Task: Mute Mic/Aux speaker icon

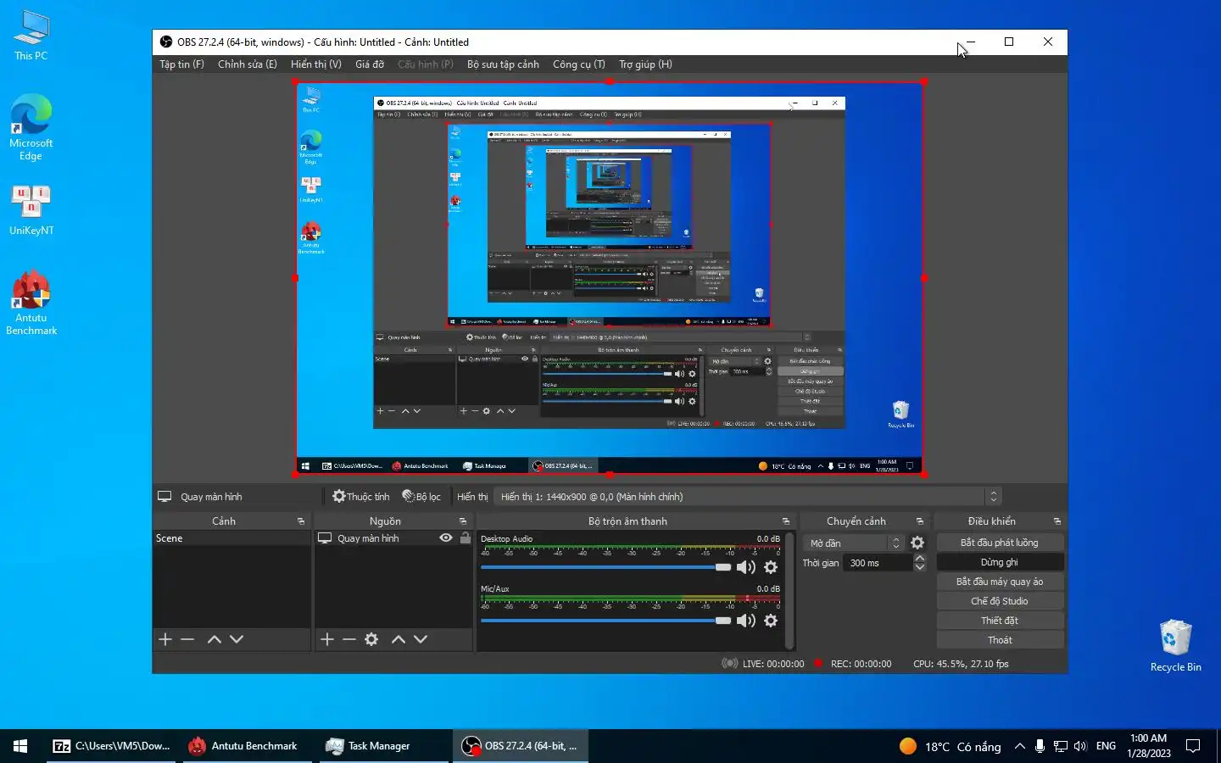Action: 746,621
